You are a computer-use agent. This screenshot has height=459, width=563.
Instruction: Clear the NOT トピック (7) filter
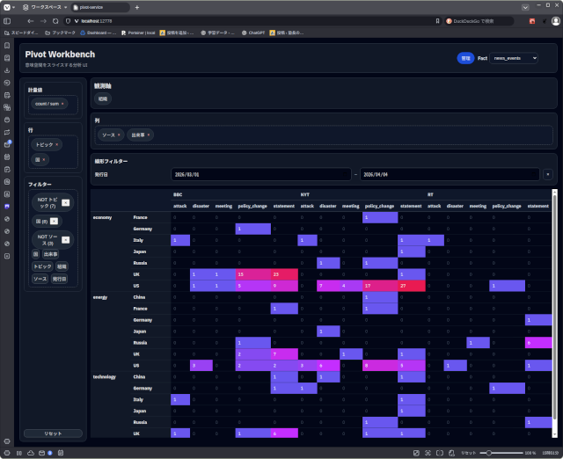(x=65, y=203)
